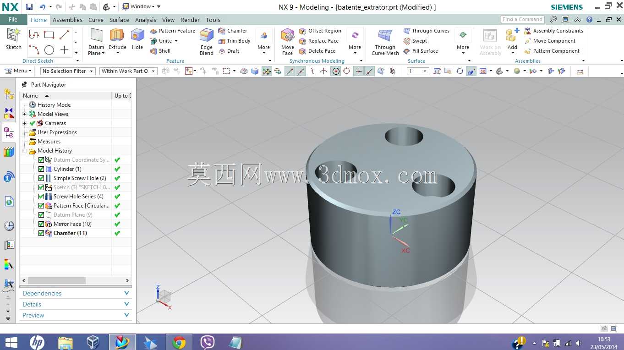This screenshot has height=350, width=624.
Task: Select the Shell command
Action: click(160, 51)
